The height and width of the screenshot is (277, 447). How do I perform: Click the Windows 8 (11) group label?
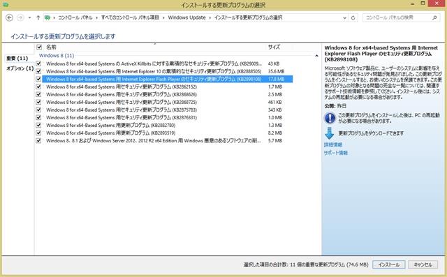tap(57, 56)
